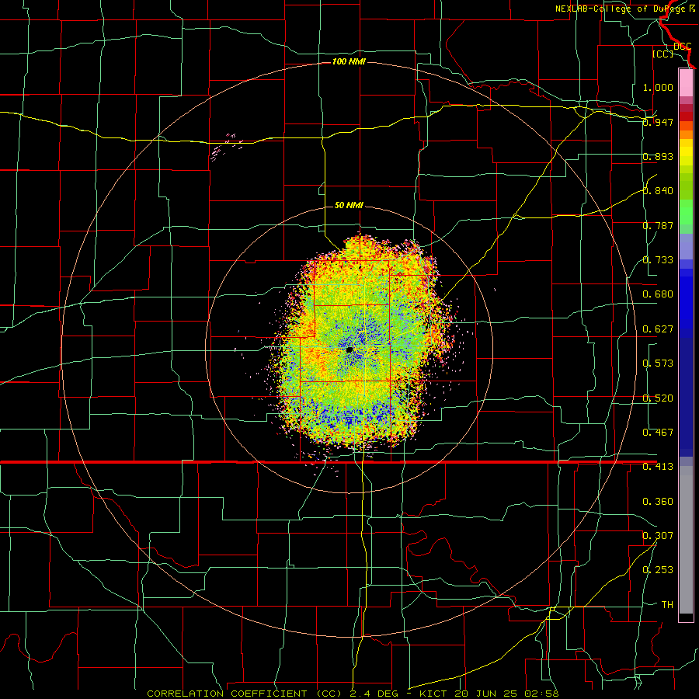Viewport: 699px width, 699px height.
Task: Click the 1.000 value on the color scale
Action: (658, 87)
